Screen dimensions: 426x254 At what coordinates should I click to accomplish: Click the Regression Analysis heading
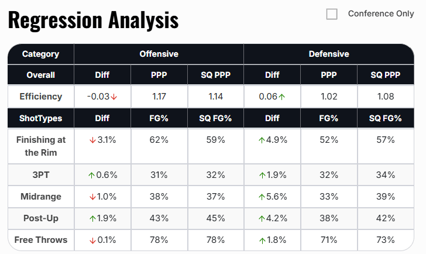tap(93, 20)
